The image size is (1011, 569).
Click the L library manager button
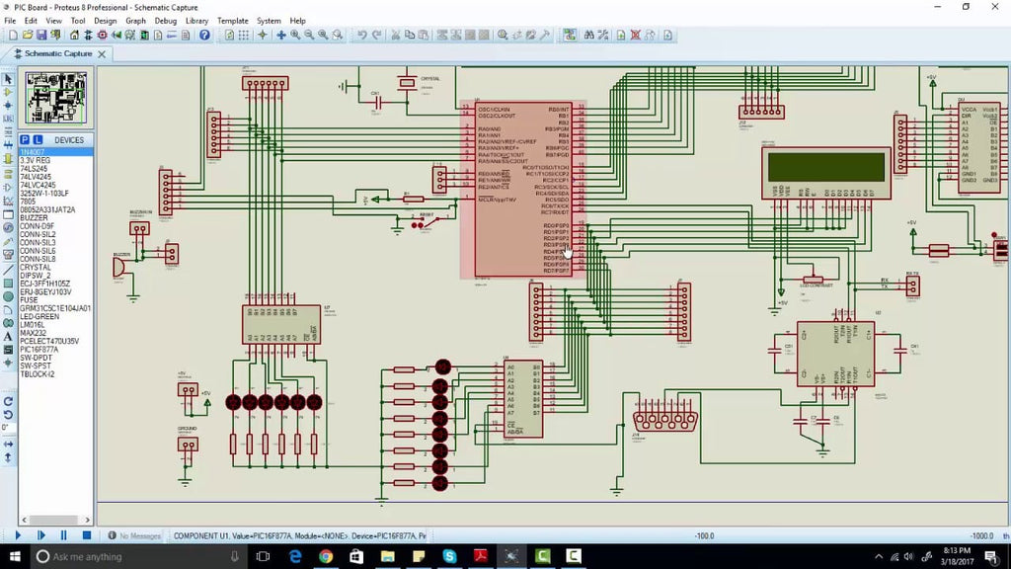[39, 140]
